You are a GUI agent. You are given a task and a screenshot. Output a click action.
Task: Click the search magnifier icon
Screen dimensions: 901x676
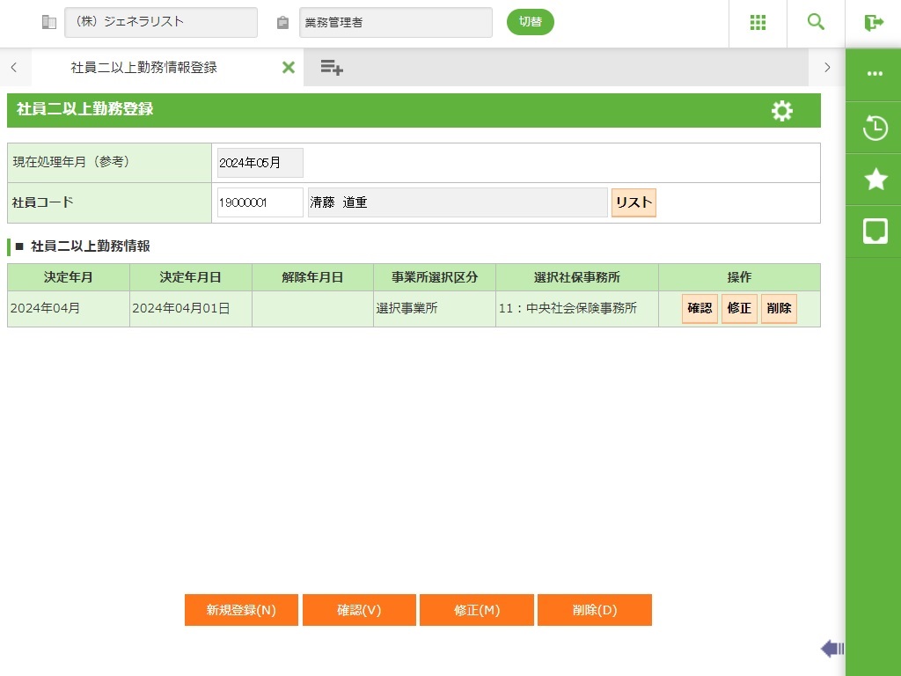816,23
